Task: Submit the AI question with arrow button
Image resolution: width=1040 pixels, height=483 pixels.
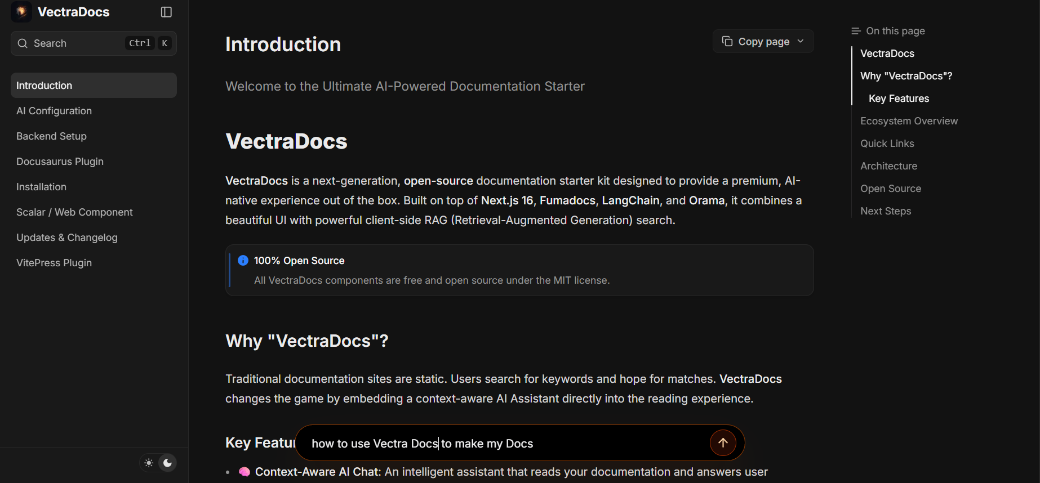Action: [723, 442]
